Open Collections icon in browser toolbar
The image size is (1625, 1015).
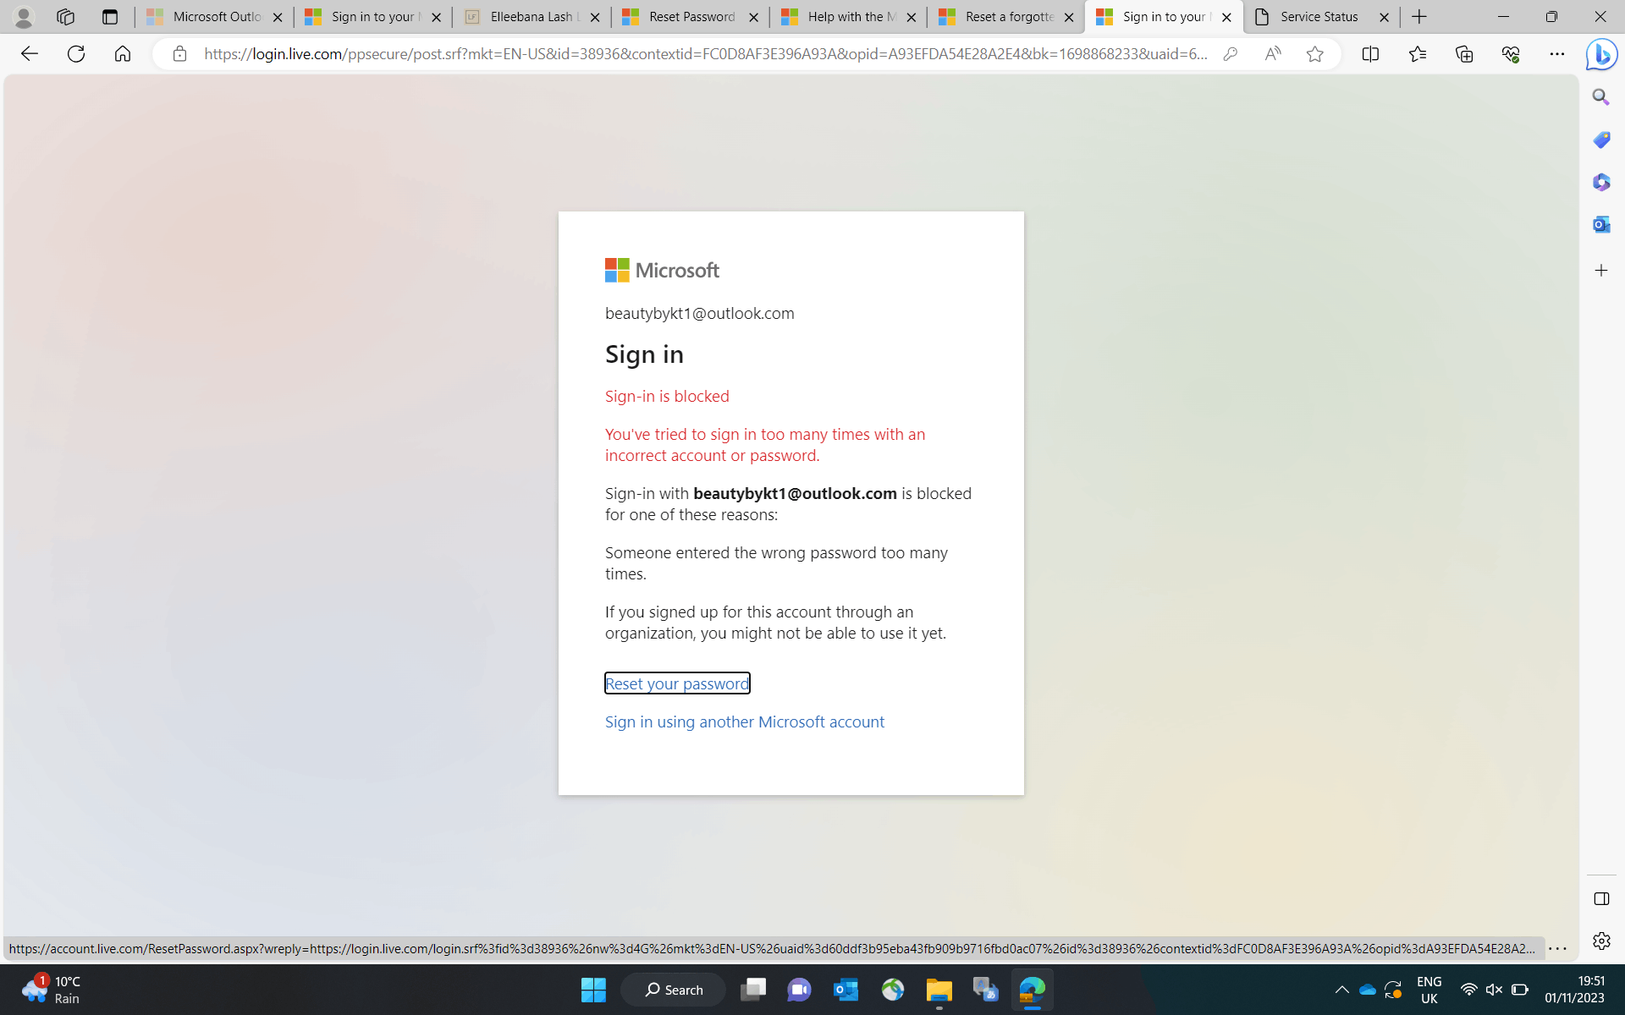click(x=1464, y=54)
